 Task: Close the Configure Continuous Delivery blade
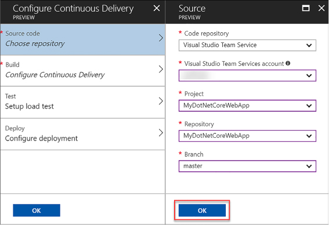click(x=157, y=8)
